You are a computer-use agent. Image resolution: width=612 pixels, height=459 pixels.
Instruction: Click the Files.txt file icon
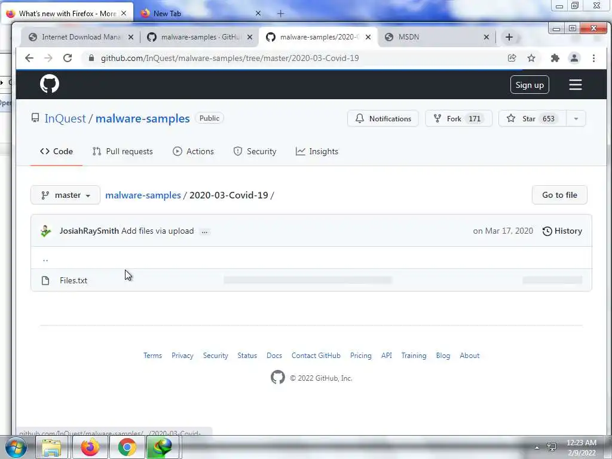point(45,280)
